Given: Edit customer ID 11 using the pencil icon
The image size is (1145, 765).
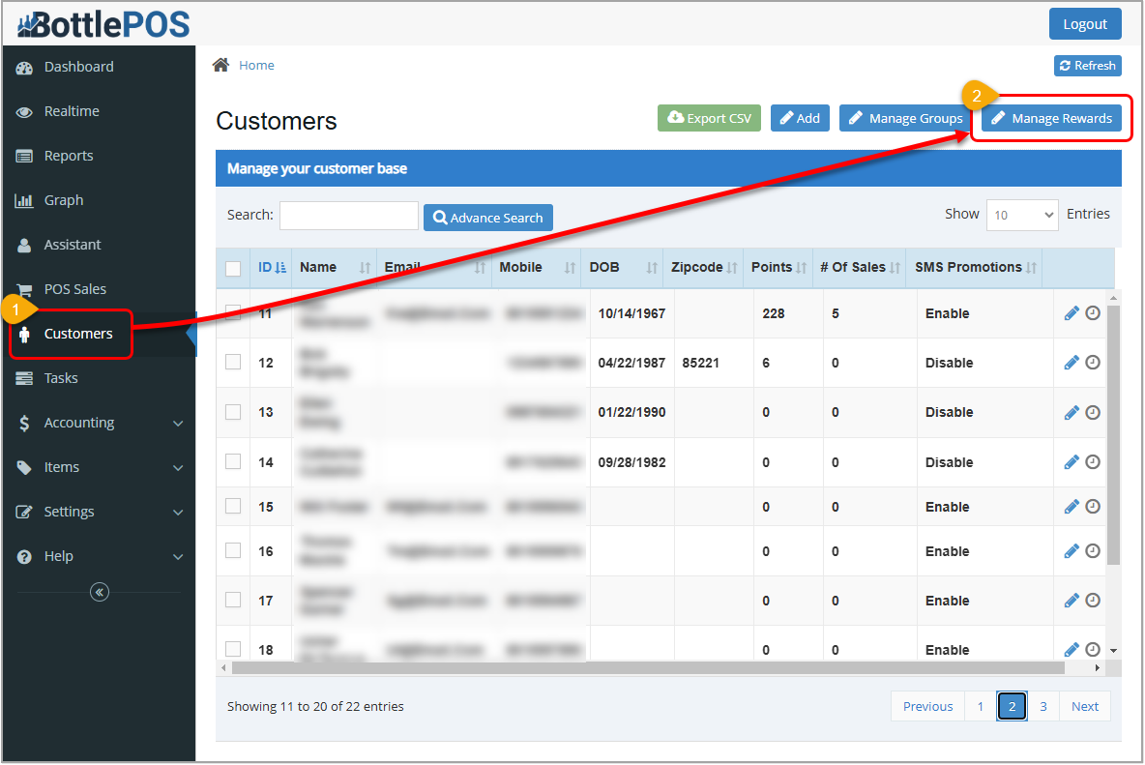Looking at the screenshot, I should pos(1072,312).
